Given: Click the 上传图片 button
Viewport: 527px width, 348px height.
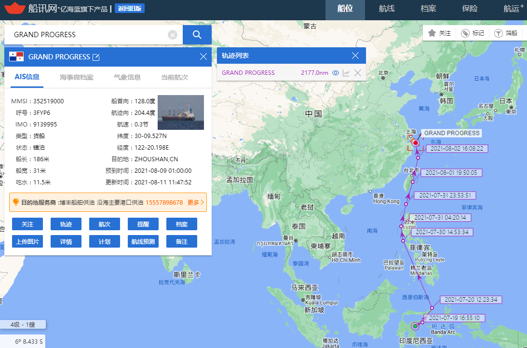Looking at the screenshot, I should coord(27,241).
